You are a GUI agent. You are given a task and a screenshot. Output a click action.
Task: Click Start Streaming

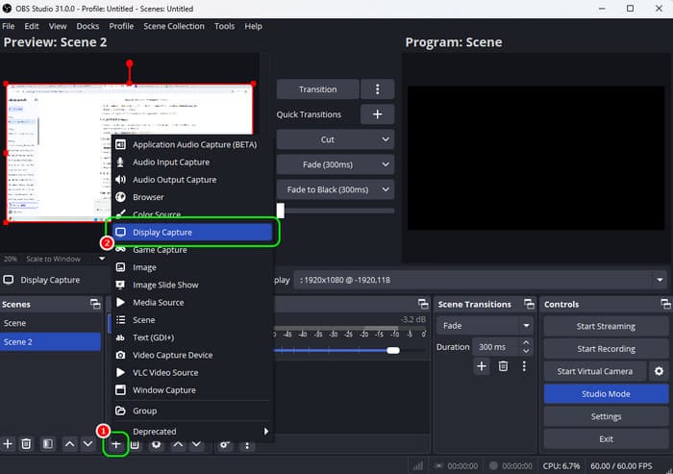[606, 326]
